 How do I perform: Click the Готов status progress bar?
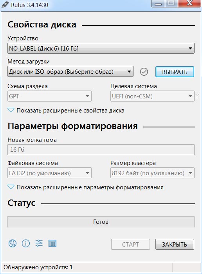(x=101, y=222)
